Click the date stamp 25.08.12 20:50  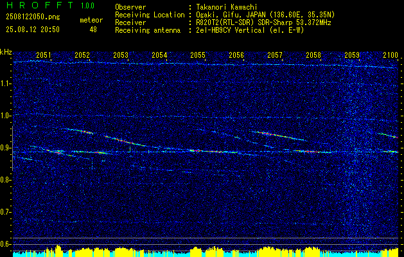pyautogui.click(x=33, y=30)
